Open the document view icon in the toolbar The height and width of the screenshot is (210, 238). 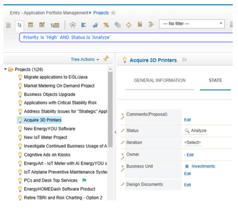9,25
